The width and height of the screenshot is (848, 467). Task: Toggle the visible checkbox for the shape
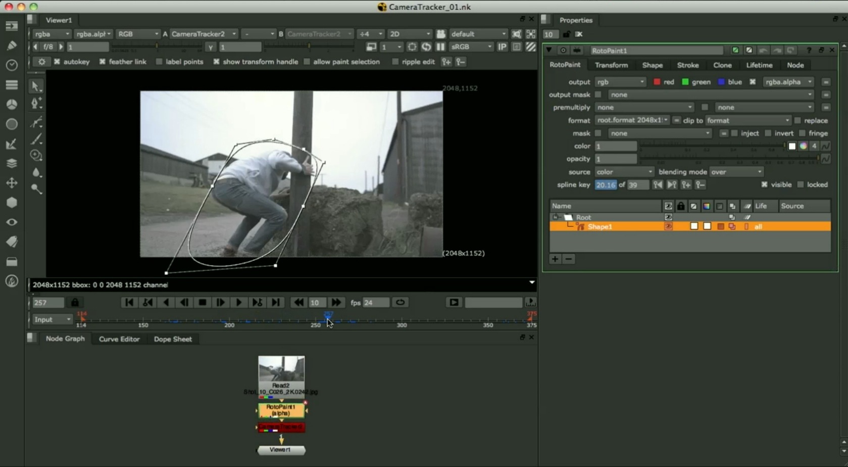[764, 184]
